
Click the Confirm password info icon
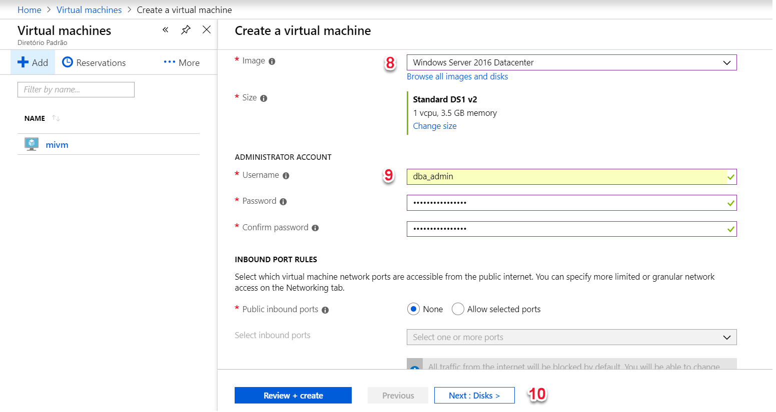click(315, 228)
